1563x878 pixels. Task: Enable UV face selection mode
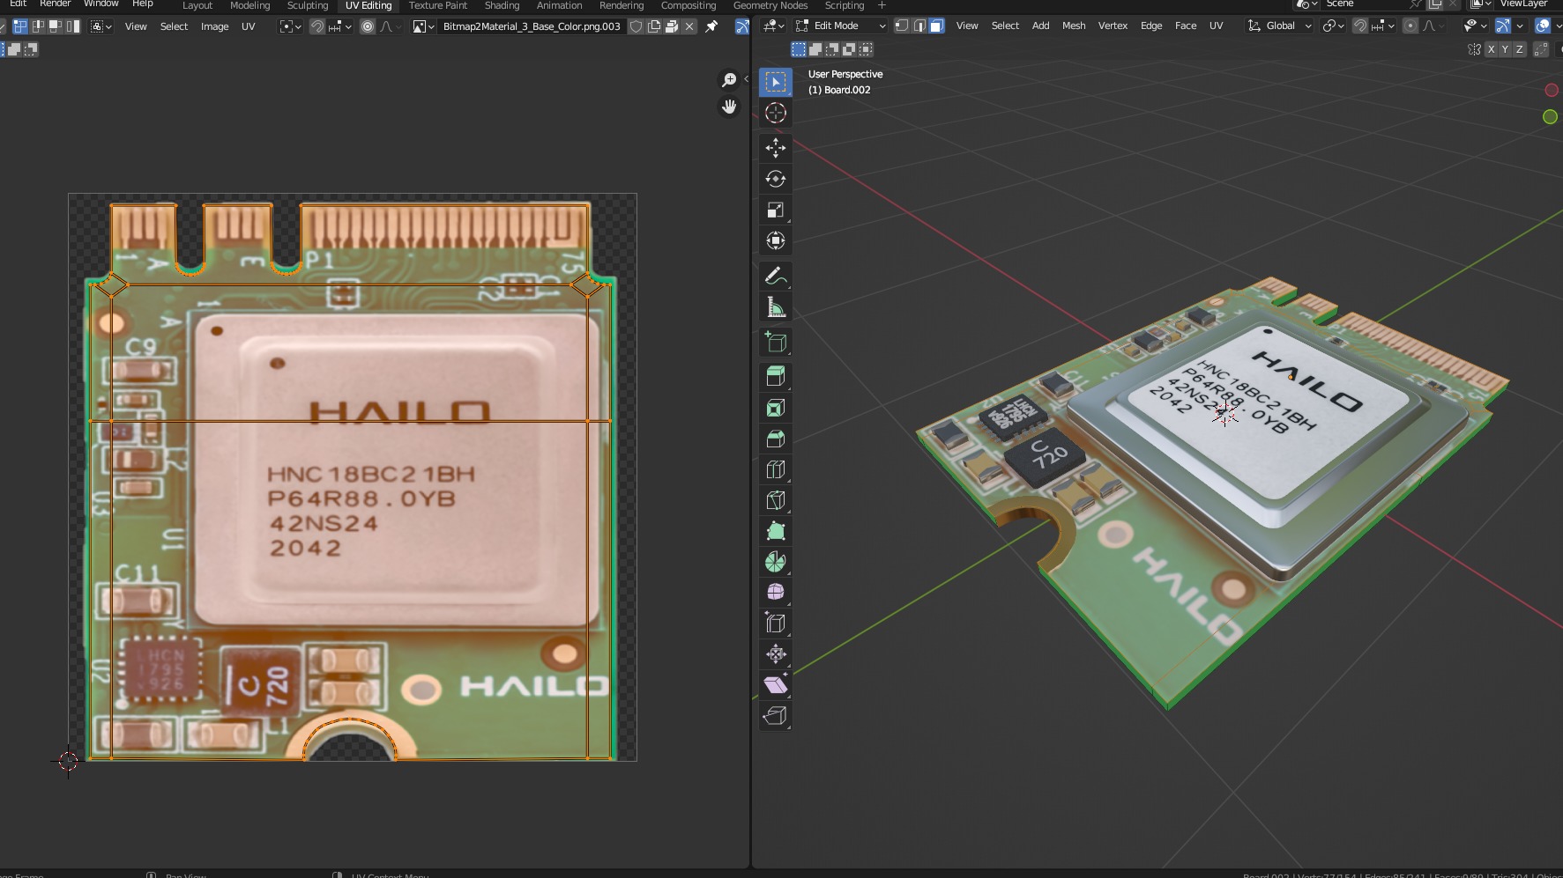coord(56,26)
